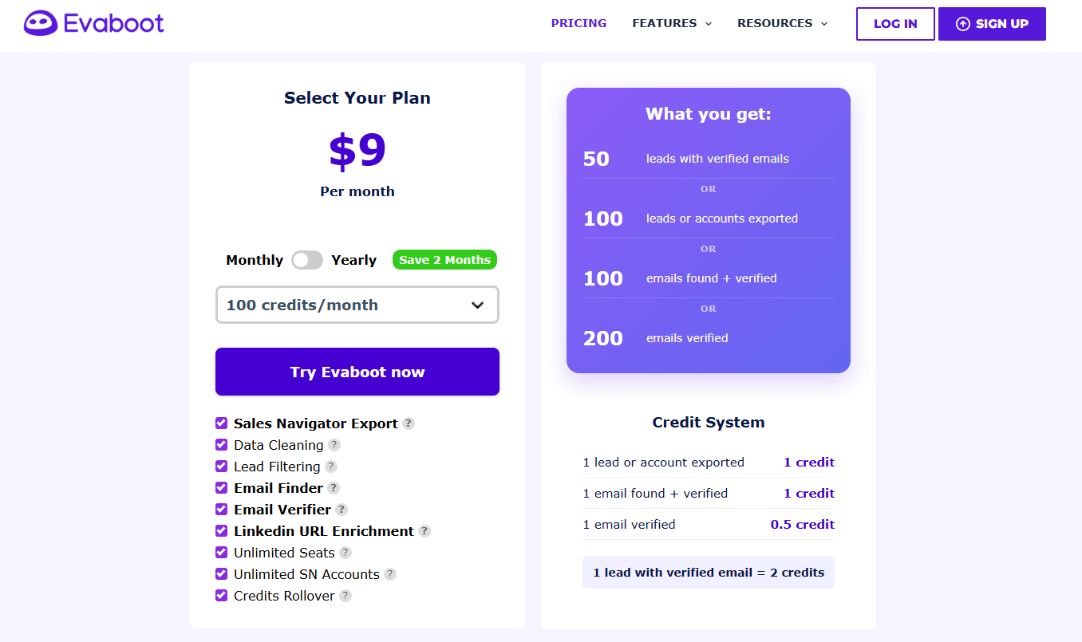Click question mark icon next to Email Finder
The width and height of the screenshot is (1082, 642).
coord(334,488)
